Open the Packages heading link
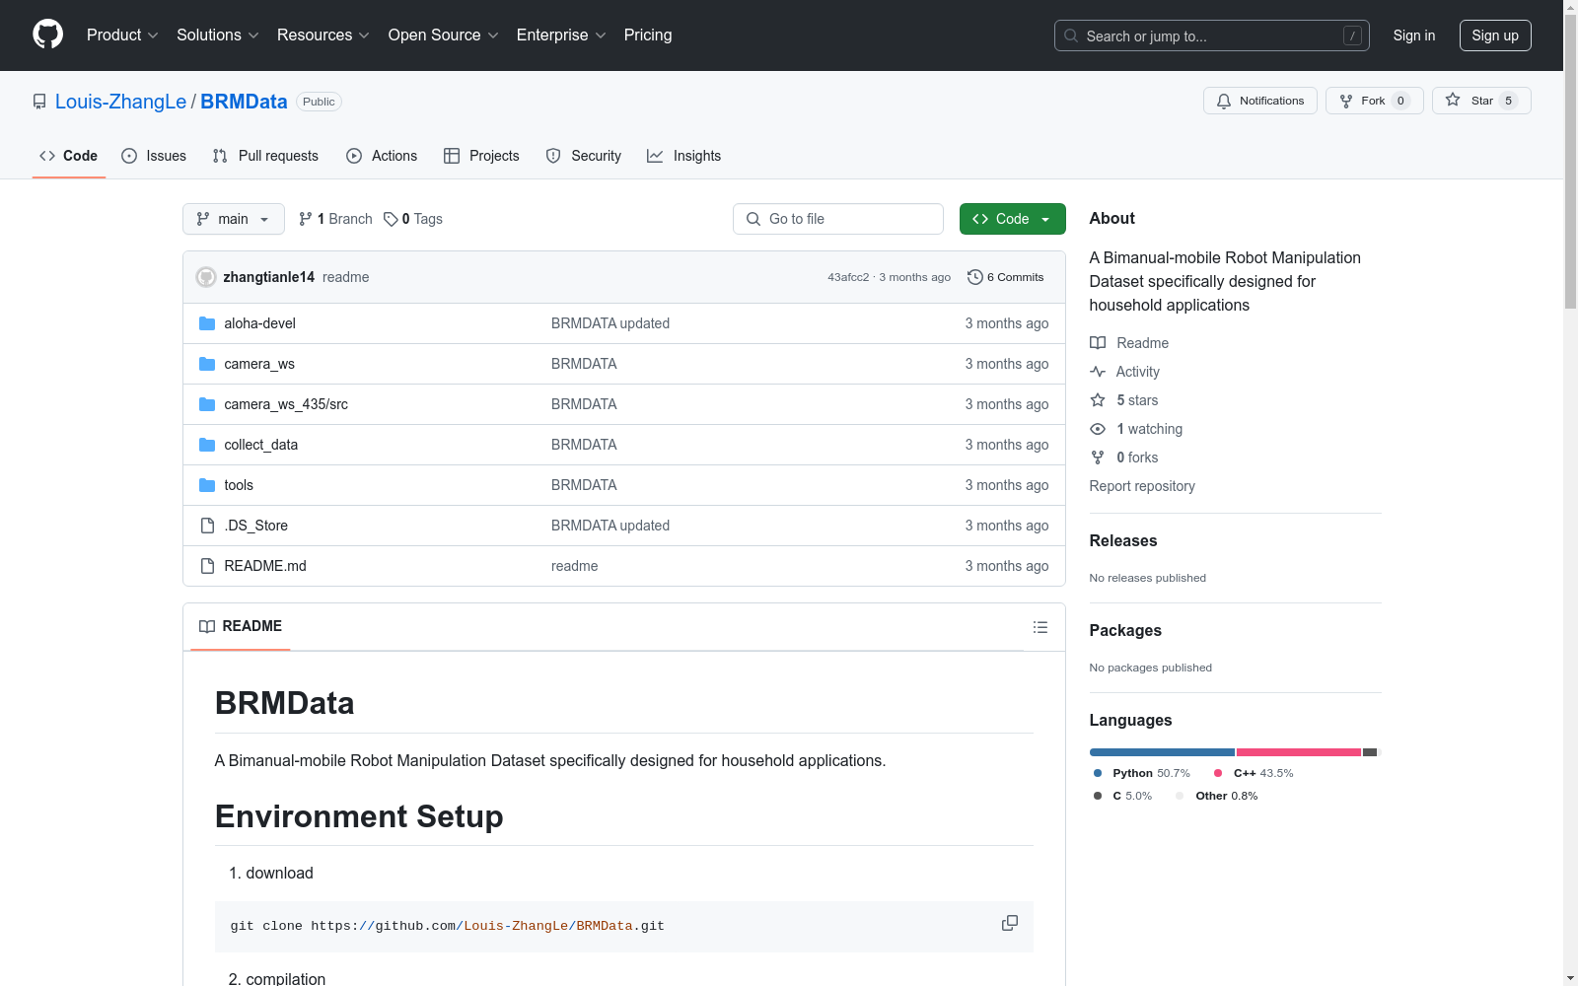The image size is (1578, 986). coord(1125,630)
